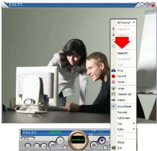
Task: Click the small play button on control panel
Action: click(105, 147)
